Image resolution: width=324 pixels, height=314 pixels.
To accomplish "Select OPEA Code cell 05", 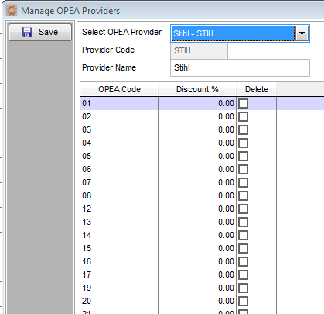I will pyautogui.click(x=119, y=157).
